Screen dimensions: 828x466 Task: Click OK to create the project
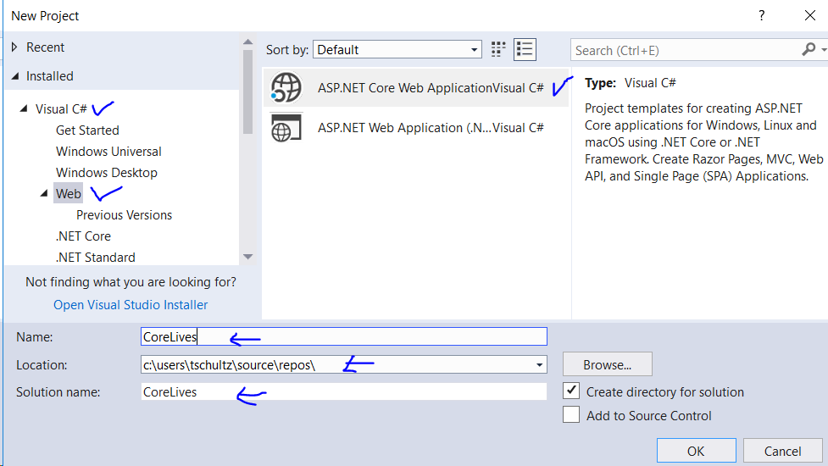pos(696,451)
